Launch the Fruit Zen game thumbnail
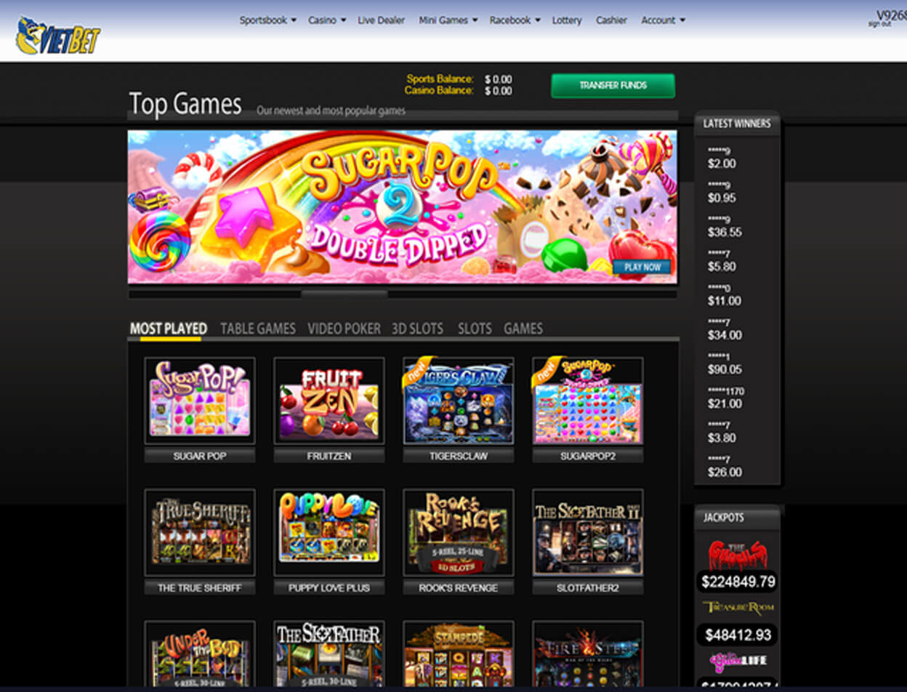The image size is (907, 692). (x=329, y=401)
